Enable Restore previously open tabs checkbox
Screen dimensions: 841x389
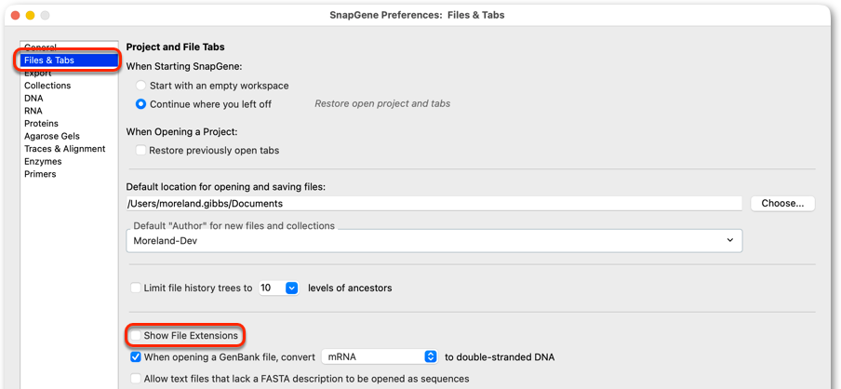(x=140, y=150)
